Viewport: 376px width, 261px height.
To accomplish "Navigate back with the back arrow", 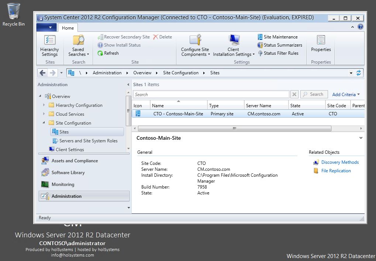I will [43, 73].
